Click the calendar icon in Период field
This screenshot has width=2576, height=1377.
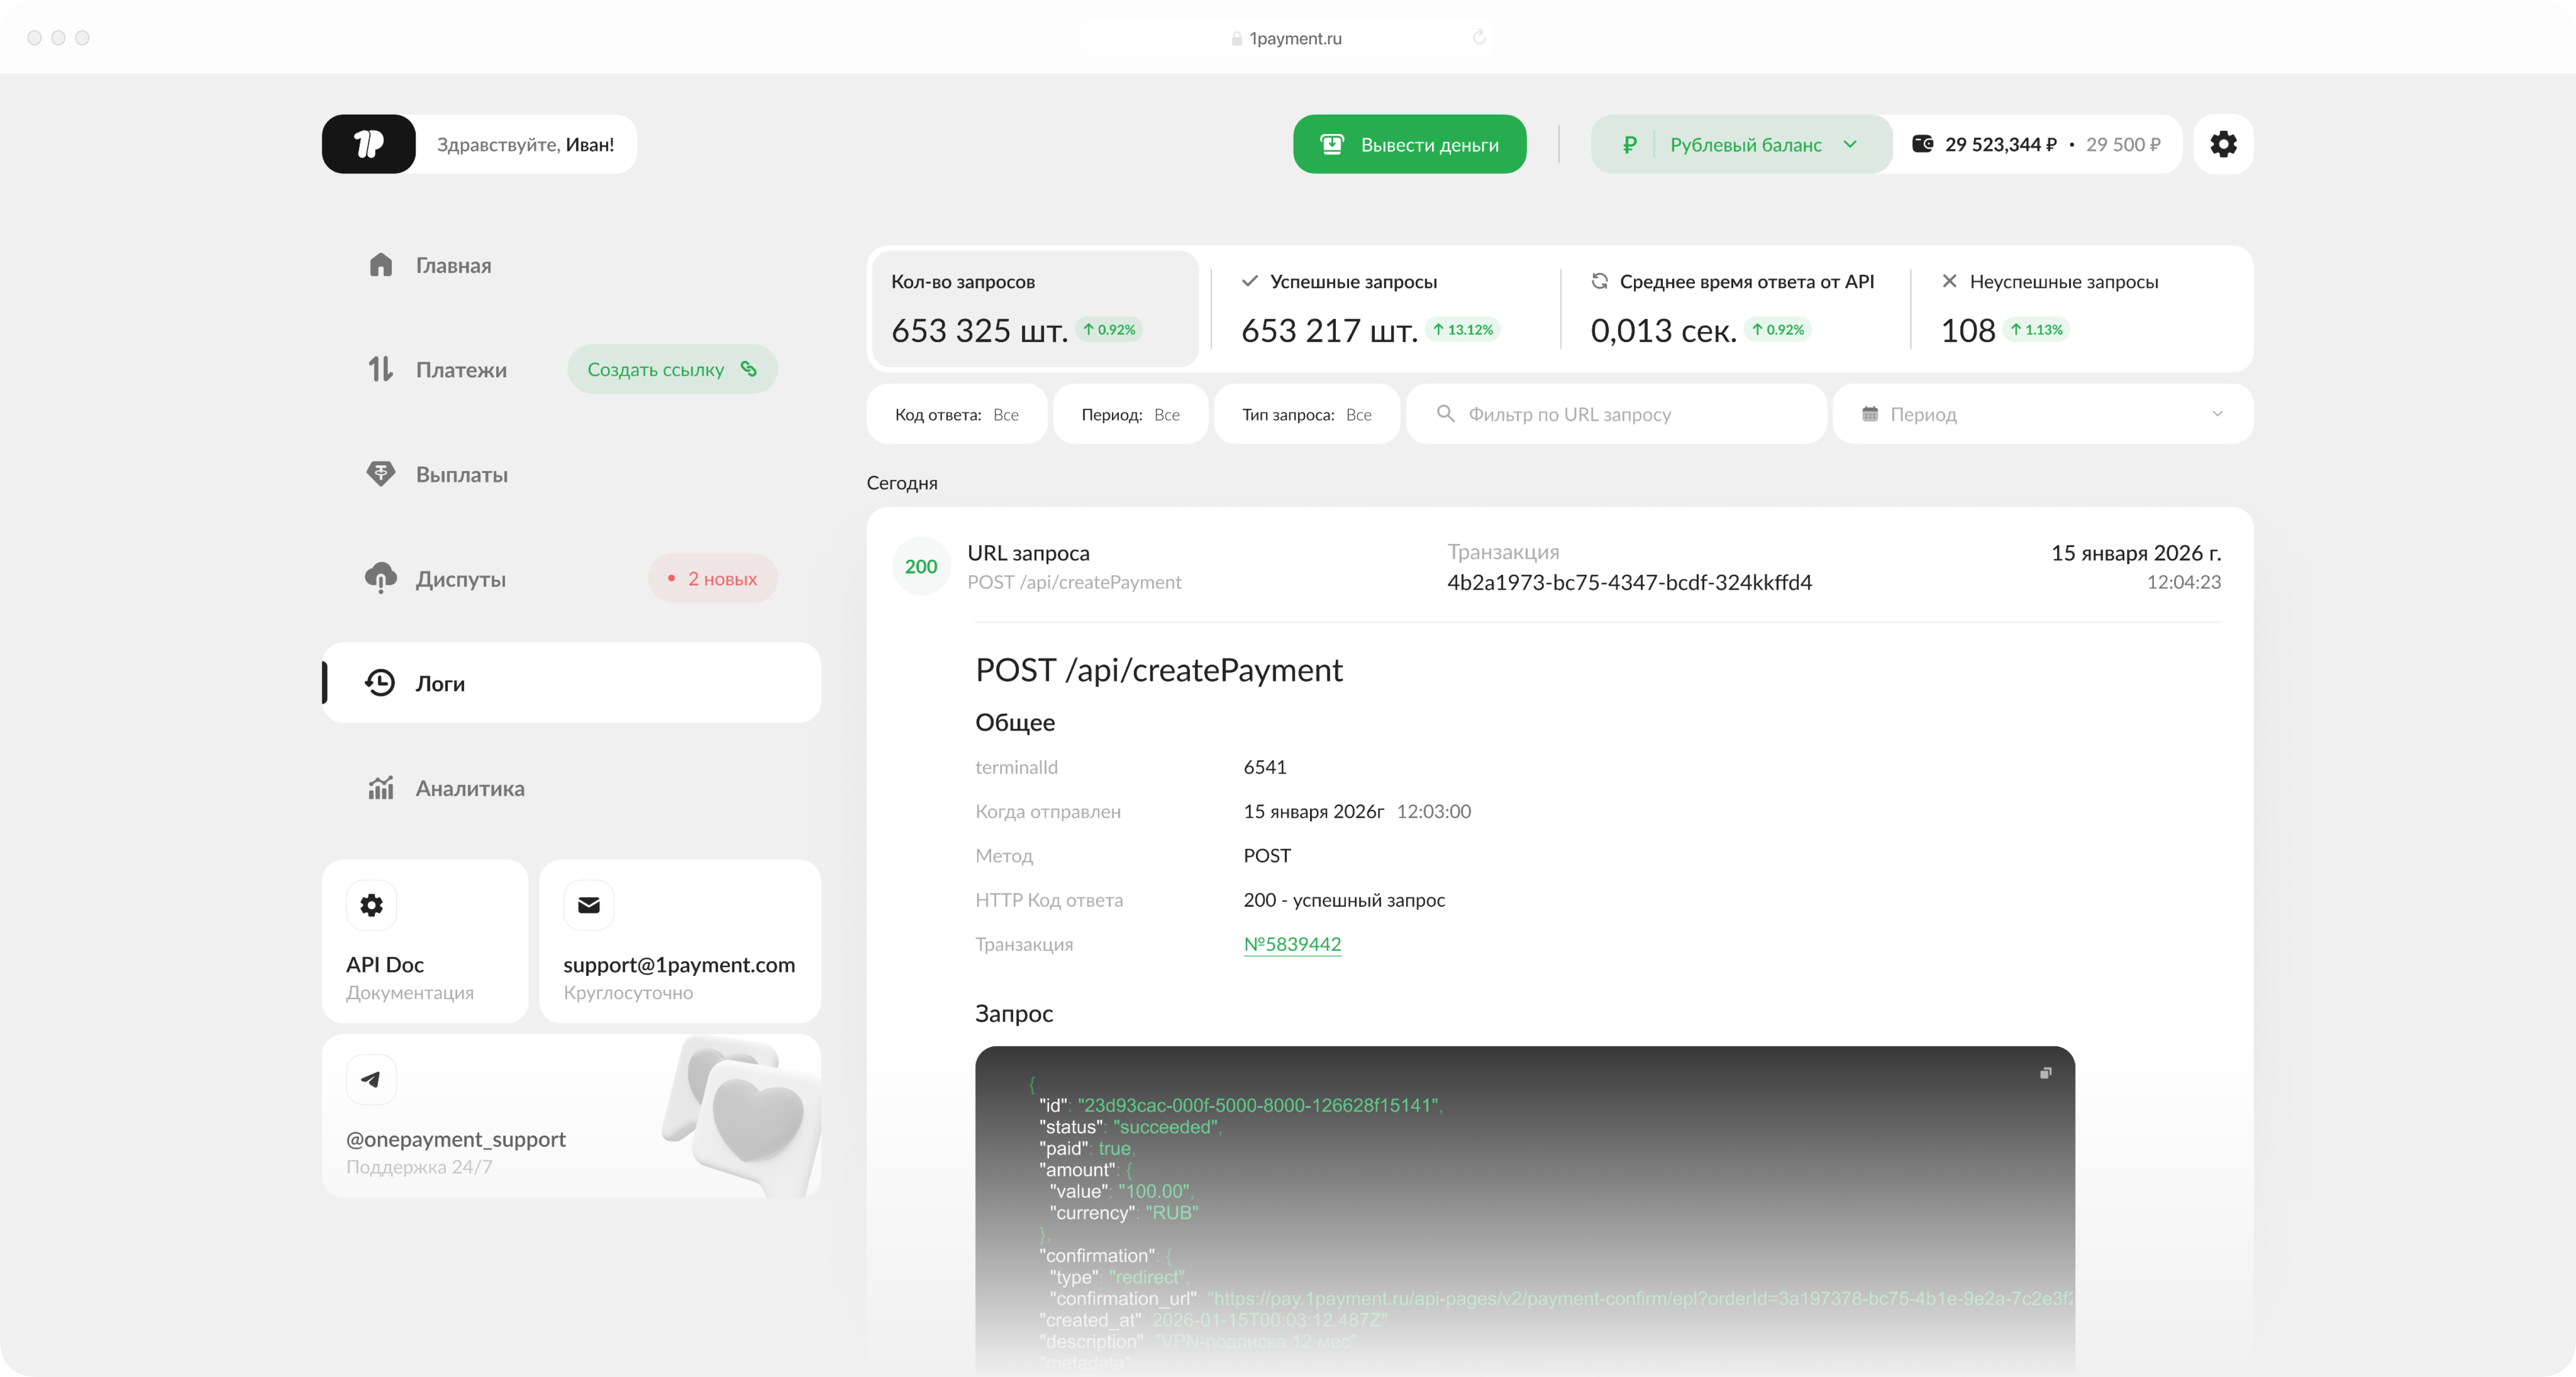tap(1870, 414)
